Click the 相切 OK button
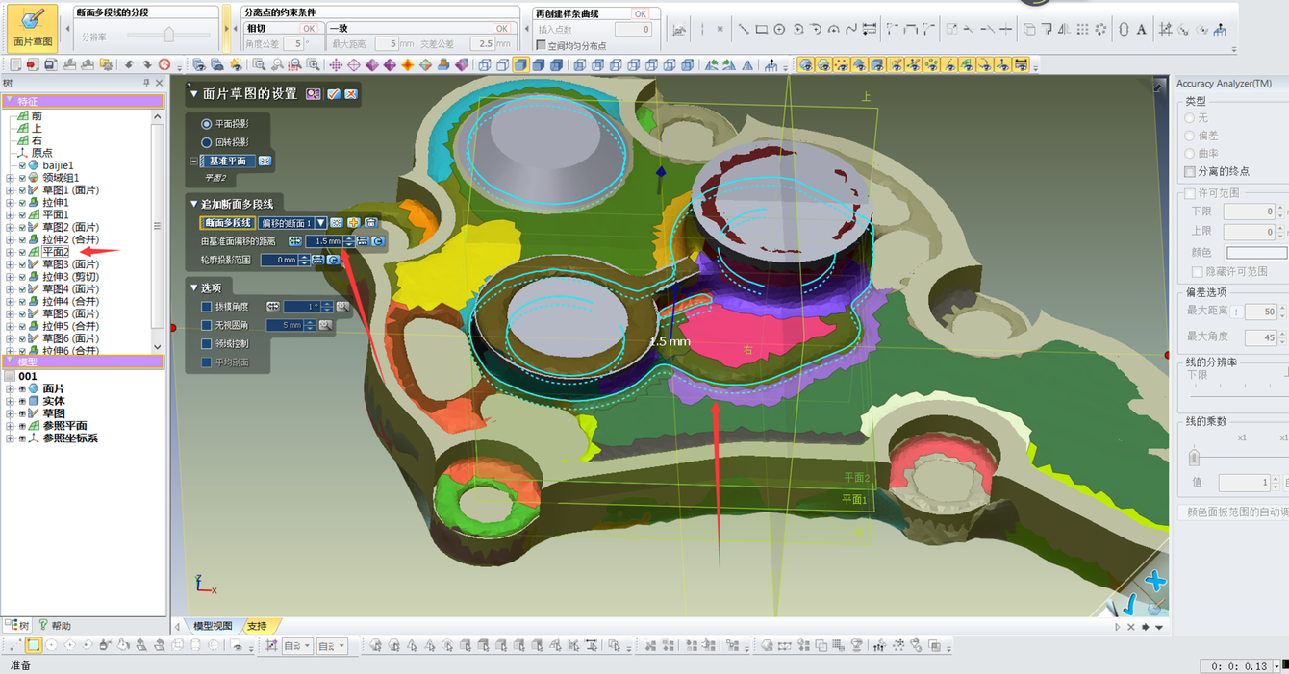 tap(309, 29)
